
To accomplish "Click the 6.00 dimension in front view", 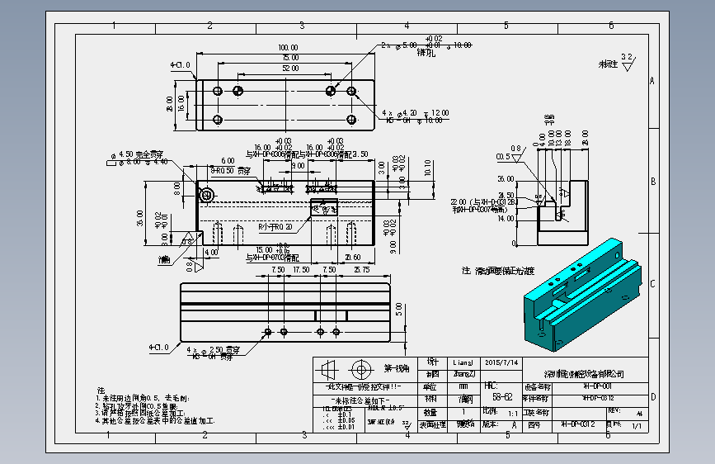I will point(228,161).
